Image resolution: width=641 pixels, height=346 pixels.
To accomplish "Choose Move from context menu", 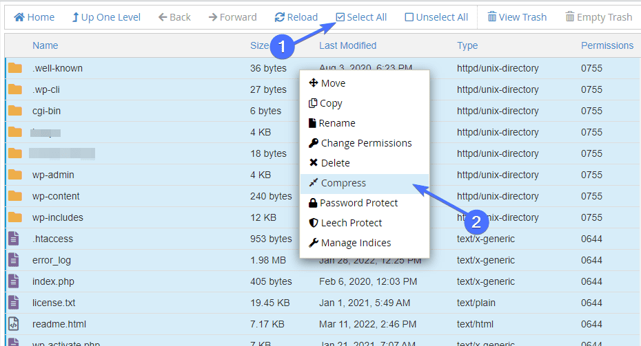I will [364, 83].
